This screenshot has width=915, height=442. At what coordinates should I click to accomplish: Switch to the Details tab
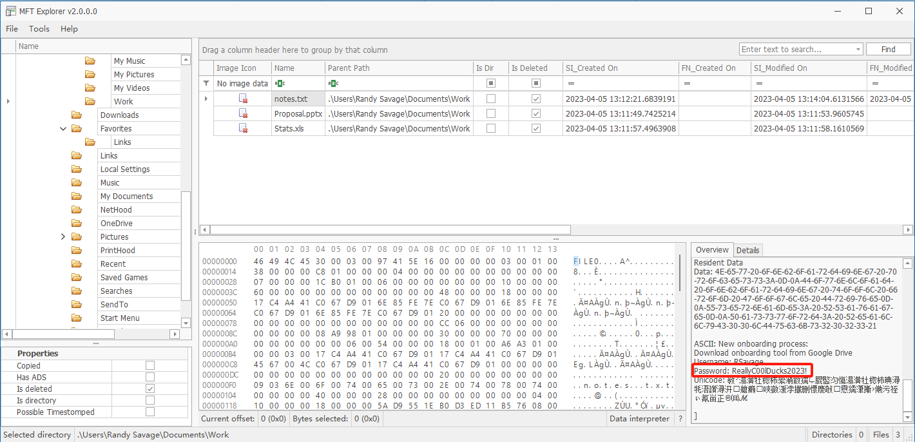click(747, 250)
